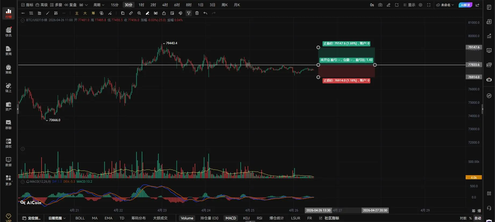The image size is (495, 222).
Task: Collapse the left panel edge handle
Action: [18, 109]
